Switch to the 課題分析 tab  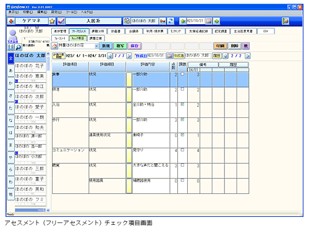[98, 31]
